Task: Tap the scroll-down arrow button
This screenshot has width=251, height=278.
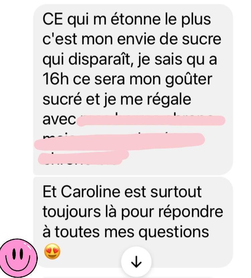Action: (136, 262)
